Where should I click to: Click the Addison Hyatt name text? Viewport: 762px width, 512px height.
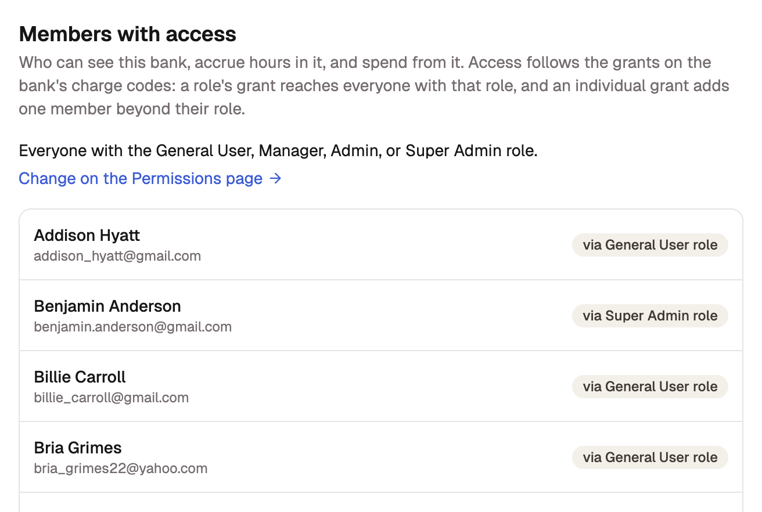(87, 235)
